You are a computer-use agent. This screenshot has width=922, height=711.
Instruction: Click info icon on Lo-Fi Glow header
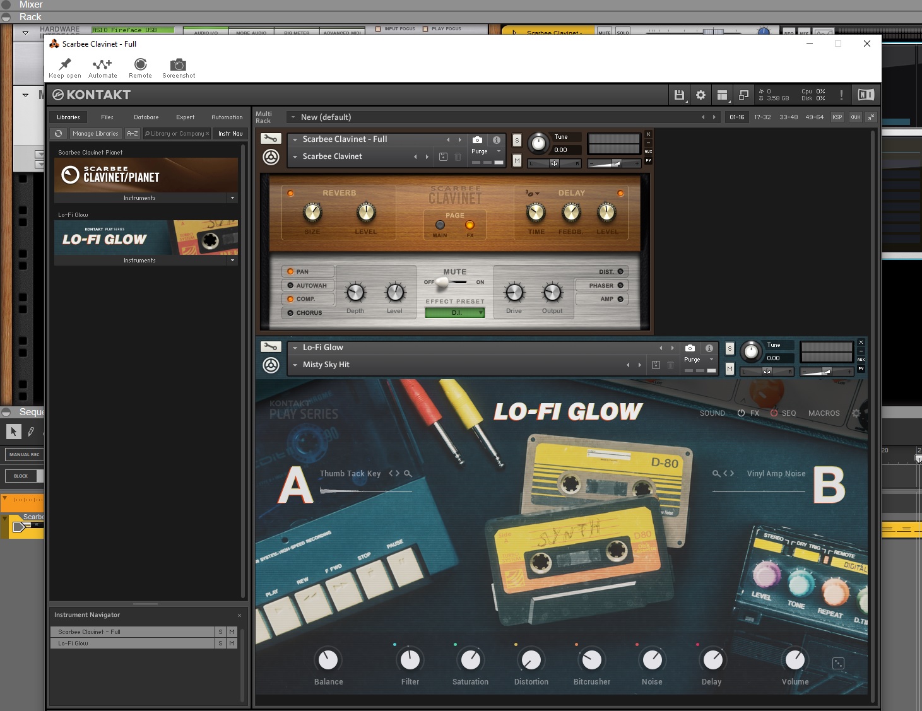click(x=709, y=348)
